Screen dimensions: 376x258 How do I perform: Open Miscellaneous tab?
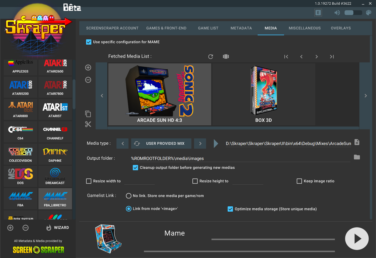tap(305, 28)
